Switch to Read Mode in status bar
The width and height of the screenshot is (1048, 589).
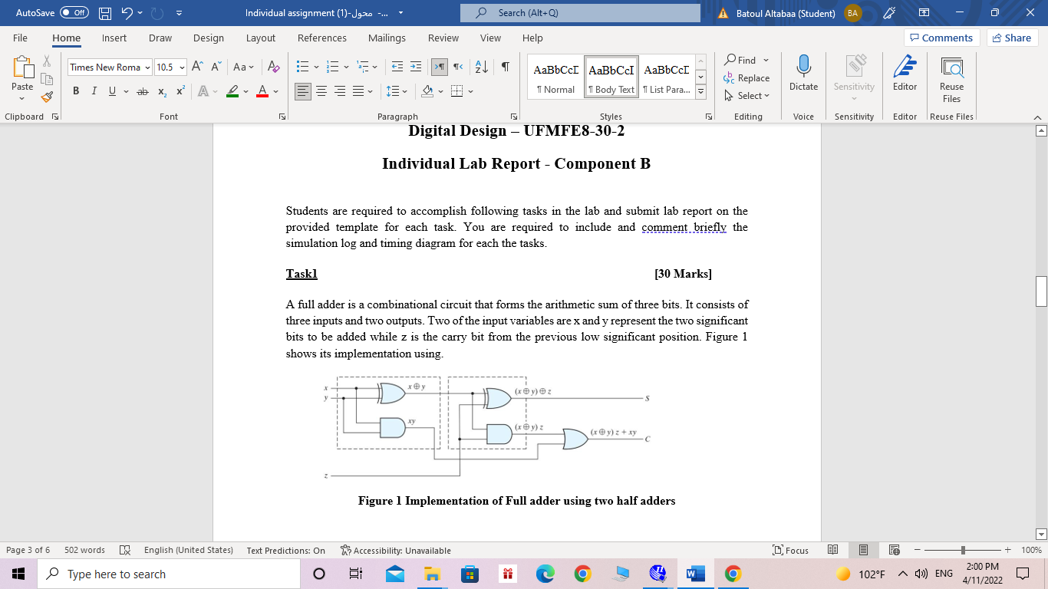click(x=832, y=550)
